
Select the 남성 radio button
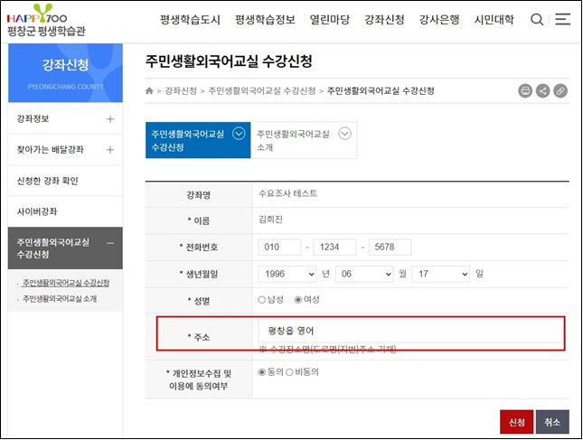pos(262,299)
